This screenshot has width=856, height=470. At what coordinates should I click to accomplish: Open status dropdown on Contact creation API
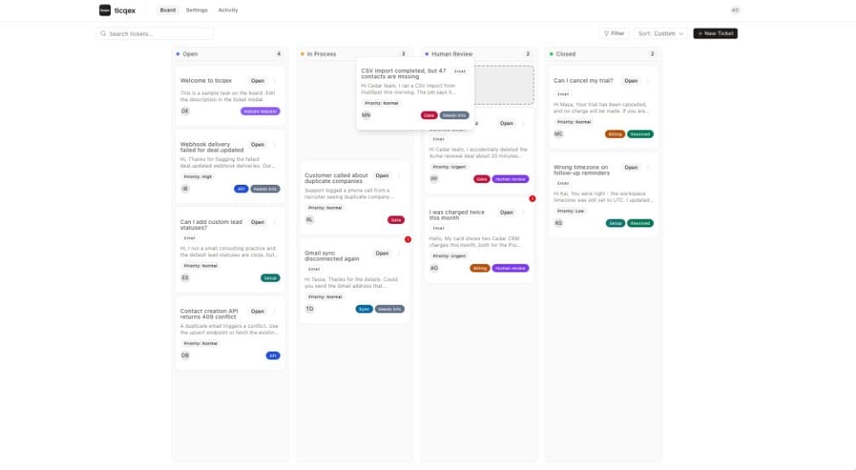[x=257, y=312]
